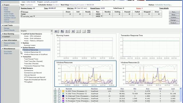Click the navy % Interrupt Time color swatch
Screen dimensions: 183x103
pos(63,96)
